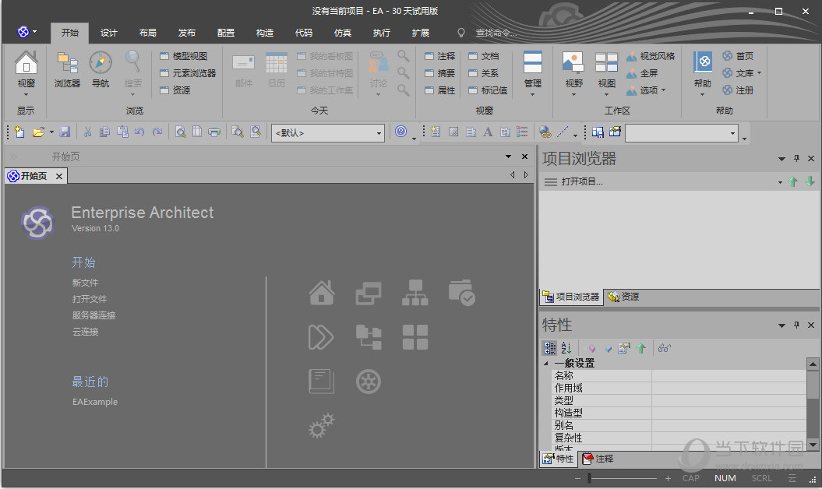This screenshot has width=822, height=489.
Task: Click the lightbulb by the command search
Action: click(460, 33)
